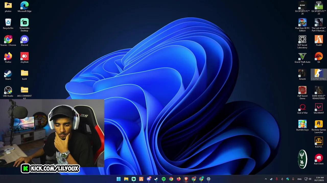Open Discord from the taskbar
This screenshot has height=183, width=327.
149,179
